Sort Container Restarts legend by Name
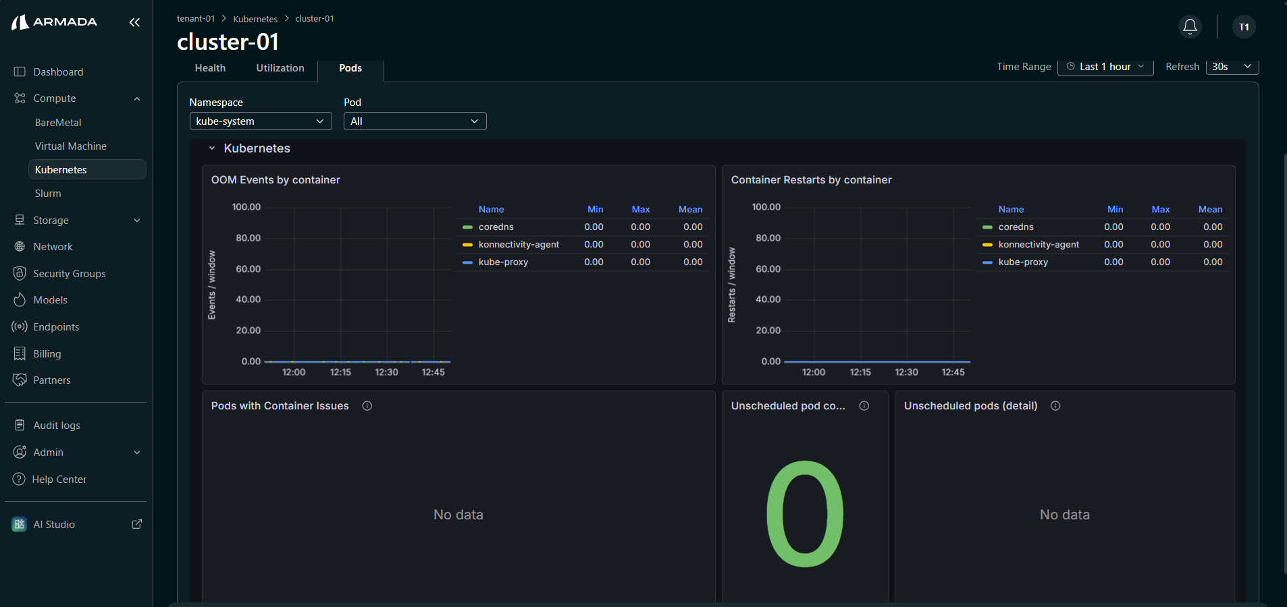Image resolution: width=1287 pixels, height=607 pixels. [1011, 210]
